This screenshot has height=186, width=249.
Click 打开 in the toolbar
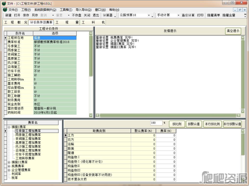pos(17,15)
